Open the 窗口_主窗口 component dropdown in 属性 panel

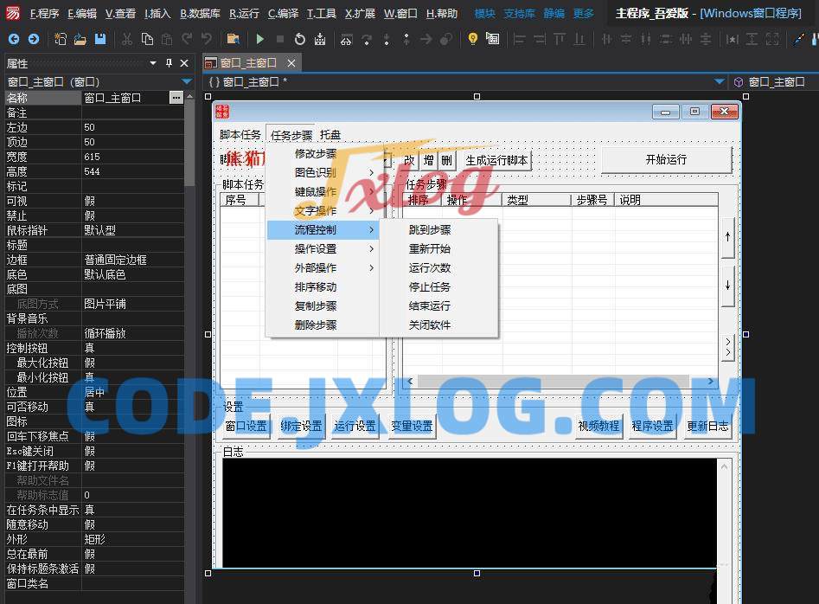(186, 81)
